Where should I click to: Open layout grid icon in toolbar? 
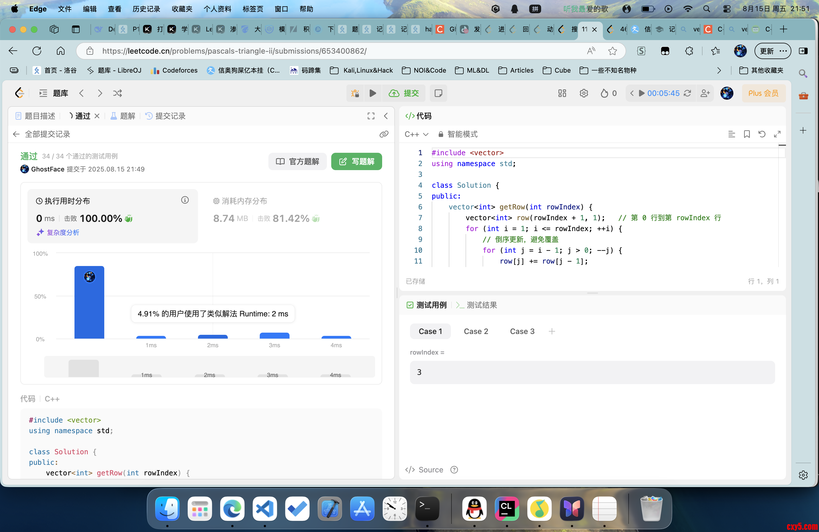(x=562, y=93)
